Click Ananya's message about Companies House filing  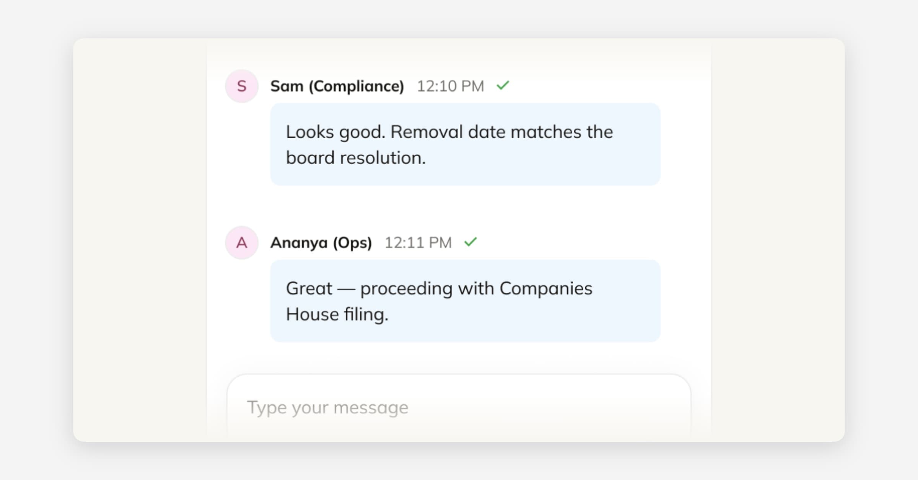[465, 301]
